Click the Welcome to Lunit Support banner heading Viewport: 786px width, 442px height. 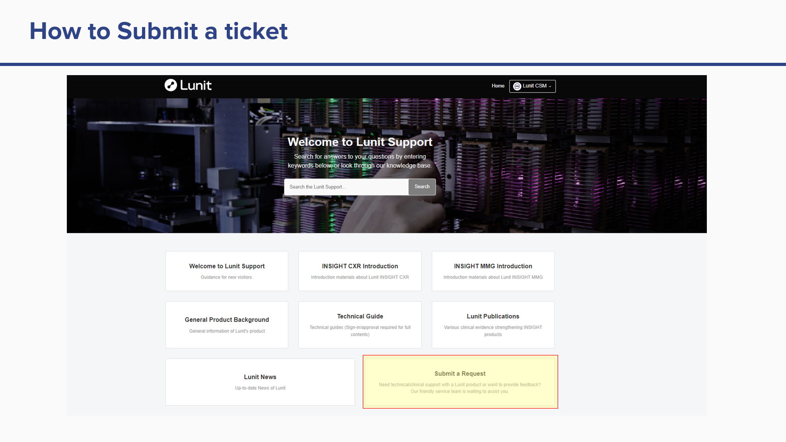[360, 142]
